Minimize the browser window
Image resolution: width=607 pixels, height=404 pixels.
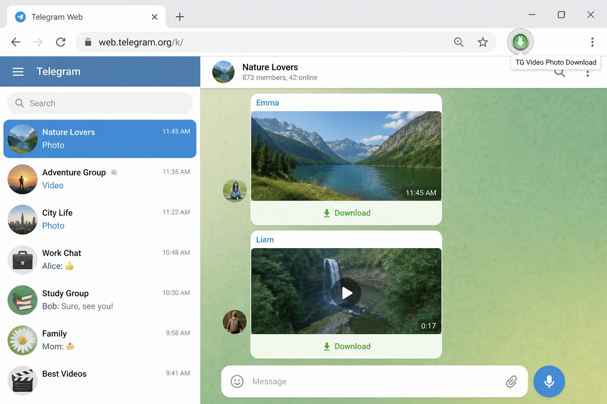[532, 15]
